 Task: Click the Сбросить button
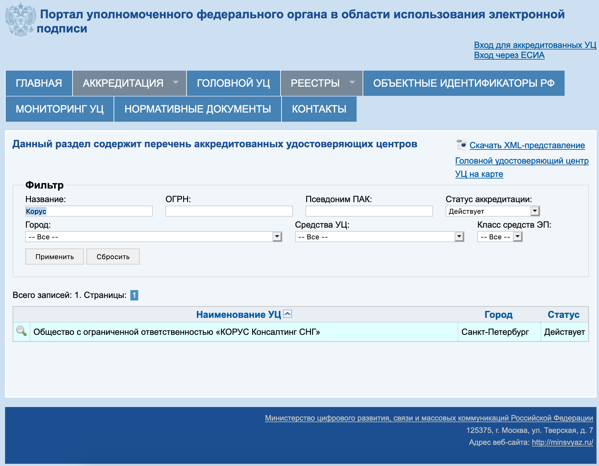pos(113,257)
